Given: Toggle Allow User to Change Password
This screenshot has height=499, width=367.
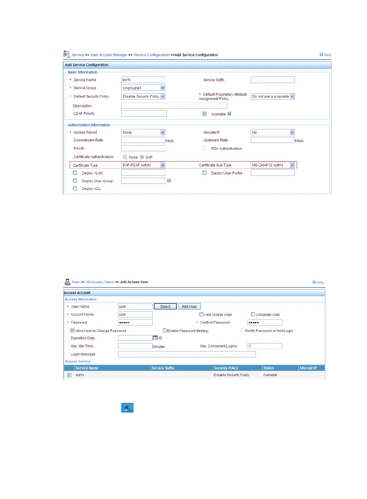Looking at the screenshot, I should pos(72,330).
